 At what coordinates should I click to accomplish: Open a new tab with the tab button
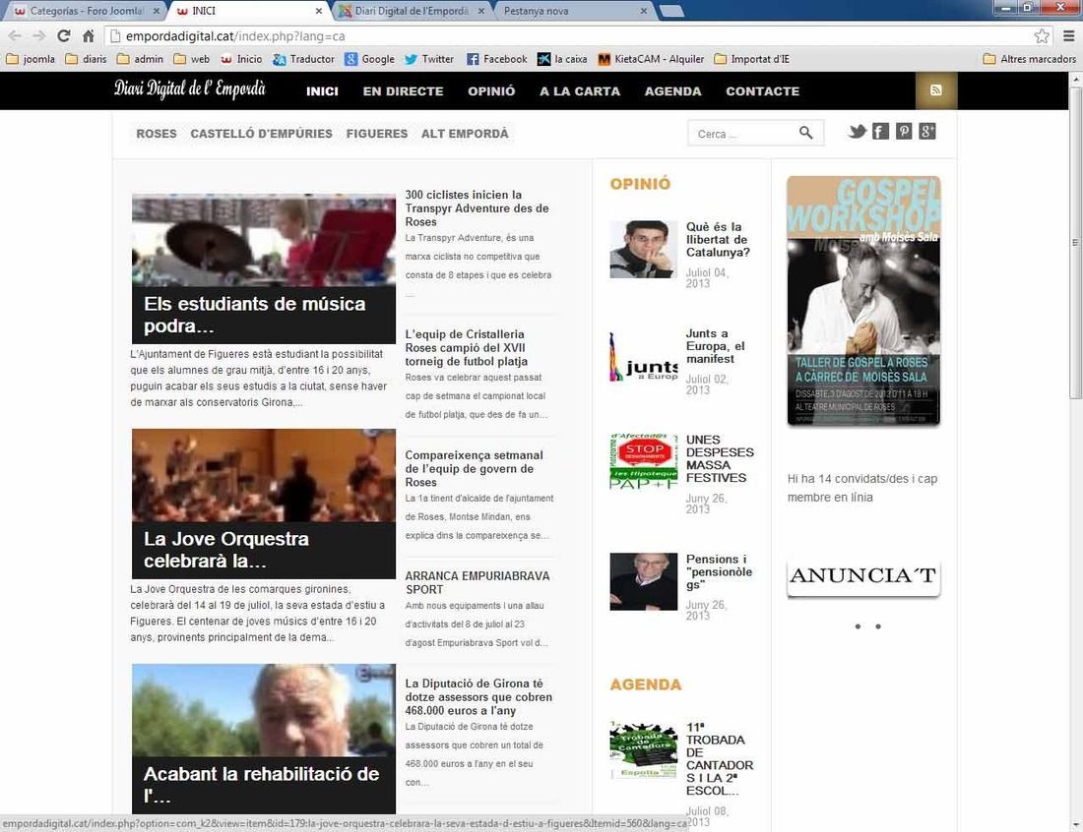(671, 11)
